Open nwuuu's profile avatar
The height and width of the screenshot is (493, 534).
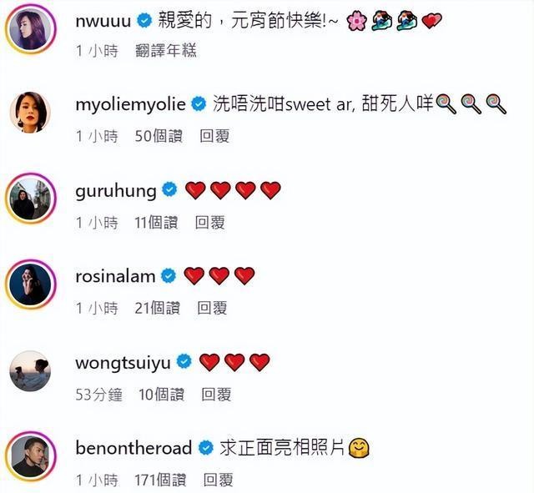[30, 29]
